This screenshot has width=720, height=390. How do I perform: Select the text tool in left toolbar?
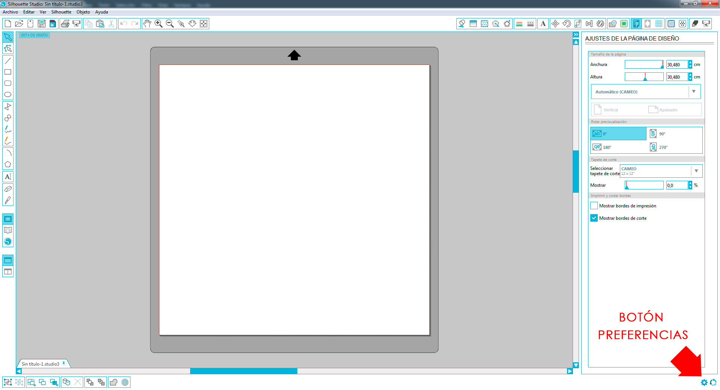tap(8, 177)
